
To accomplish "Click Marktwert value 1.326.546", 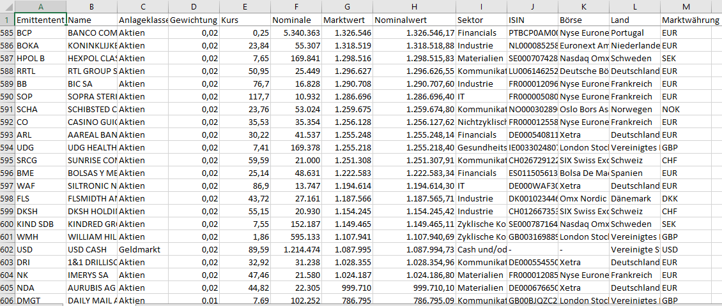I will [x=348, y=33].
